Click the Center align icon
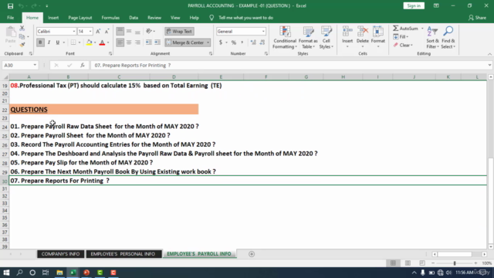The image size is (494, 278). click(x=129, y=42)
